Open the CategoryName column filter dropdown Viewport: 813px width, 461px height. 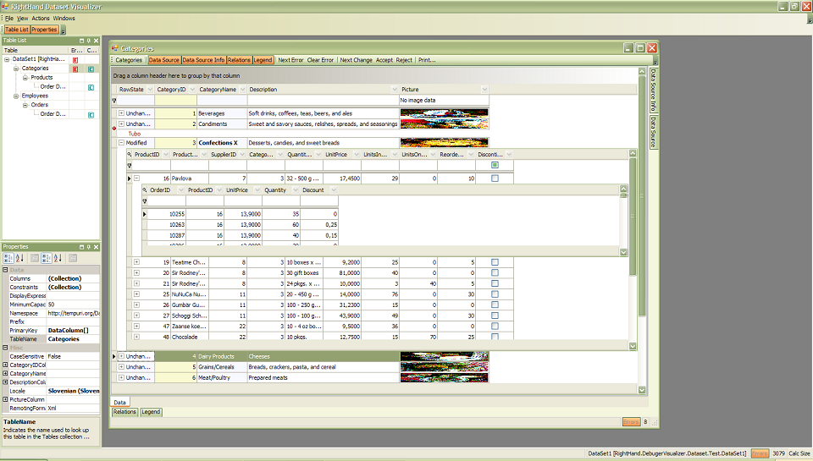241,89
